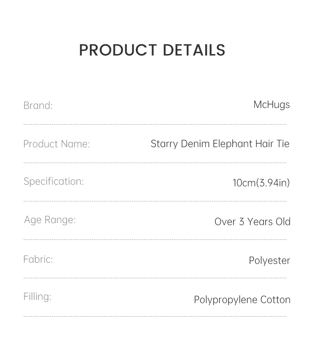Screen dimensions: 310x337
Task: Click the 10cm(3.94in) specification value
Action: [261, 183]
